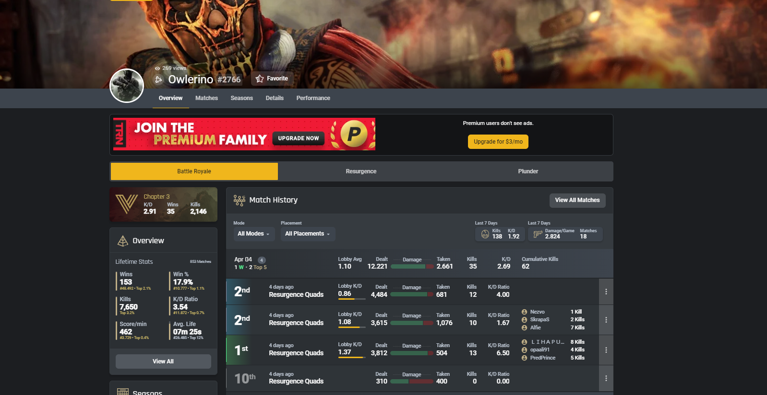Click the Owlerino profile avatar
Viewport: 767px width, 395px height.
(x=127, y=86)
